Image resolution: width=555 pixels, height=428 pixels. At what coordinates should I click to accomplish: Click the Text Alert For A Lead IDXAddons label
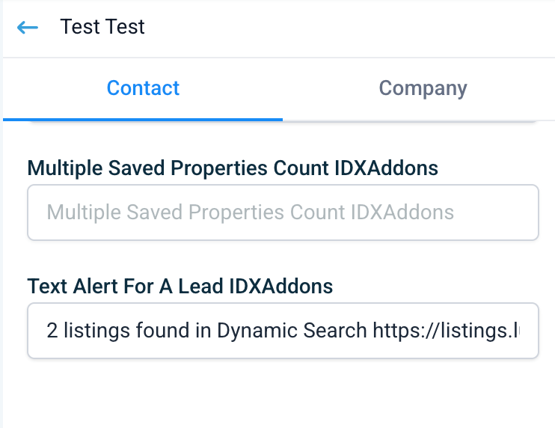click(180, 286)
